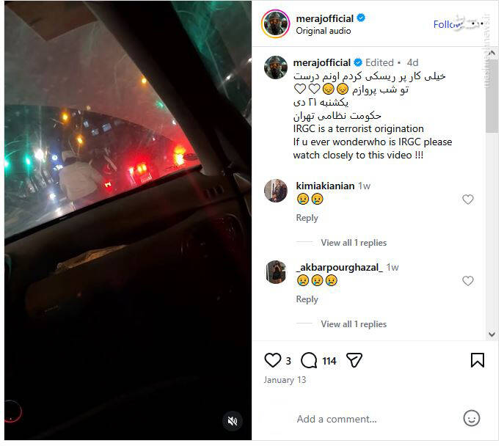Save the post with the bookmark icon
The image size is (504, 446).
478,360
